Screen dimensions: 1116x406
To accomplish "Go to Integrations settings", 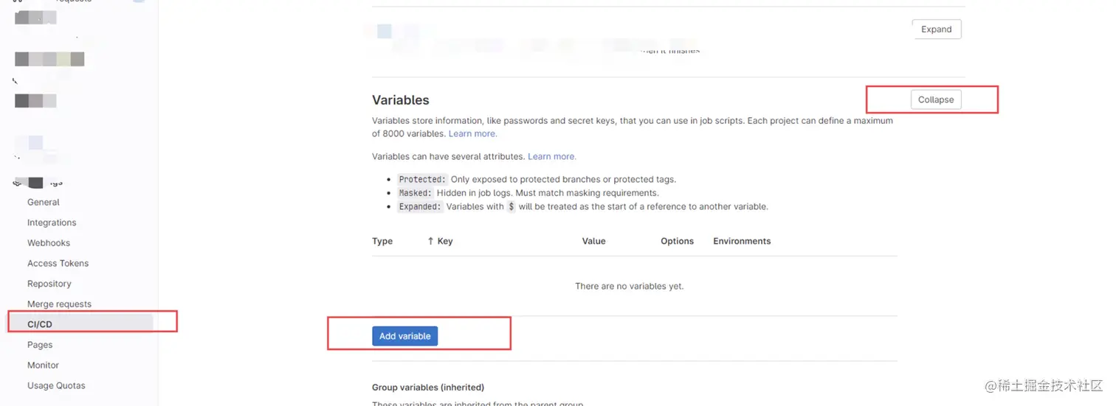I will click(52, 223).
